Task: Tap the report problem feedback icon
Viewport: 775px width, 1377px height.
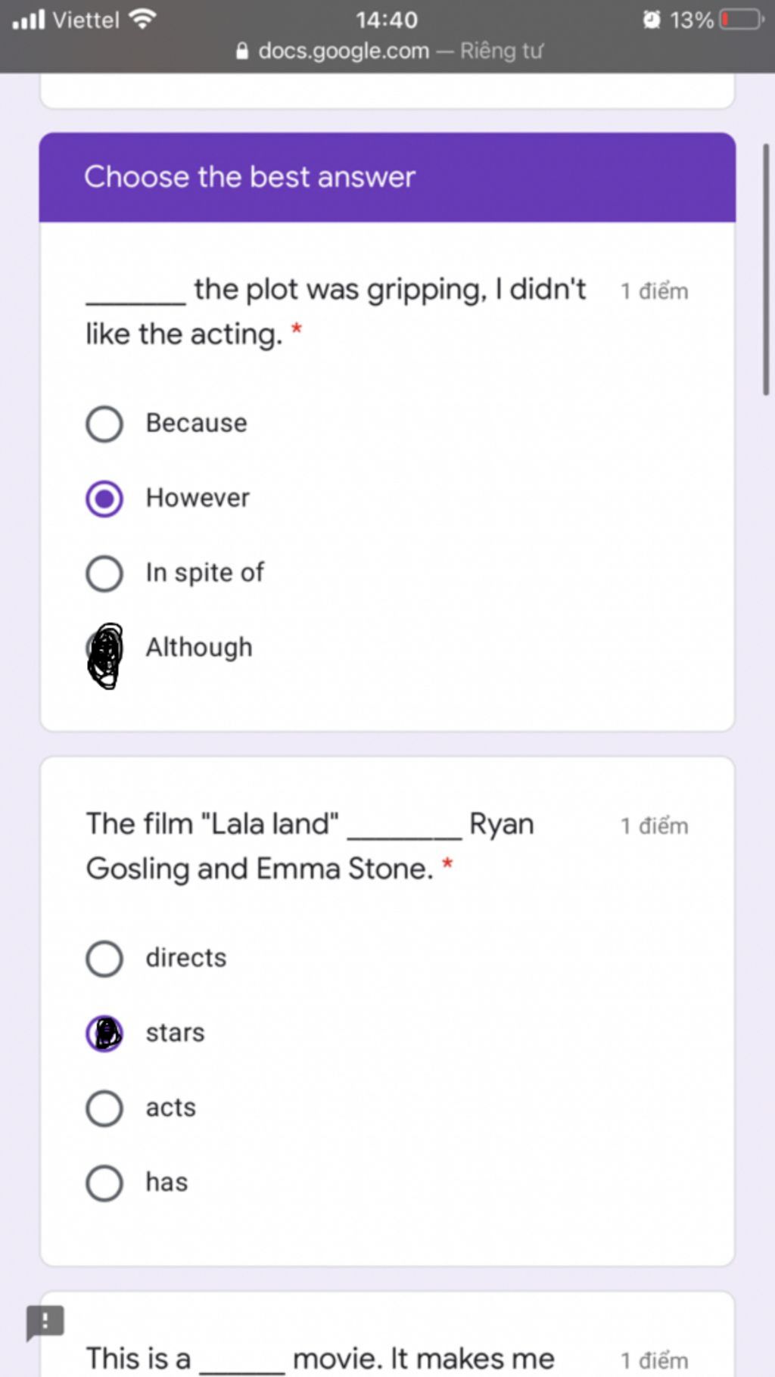Action: [45, 1322]
